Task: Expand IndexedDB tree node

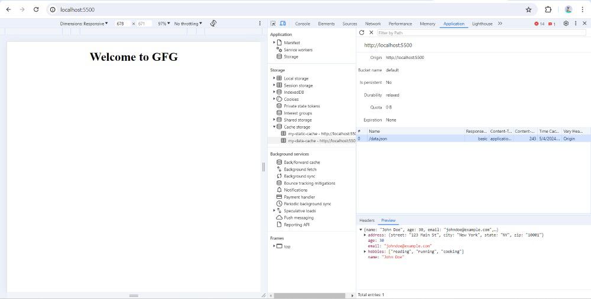Action: click(x=274, y=92)
